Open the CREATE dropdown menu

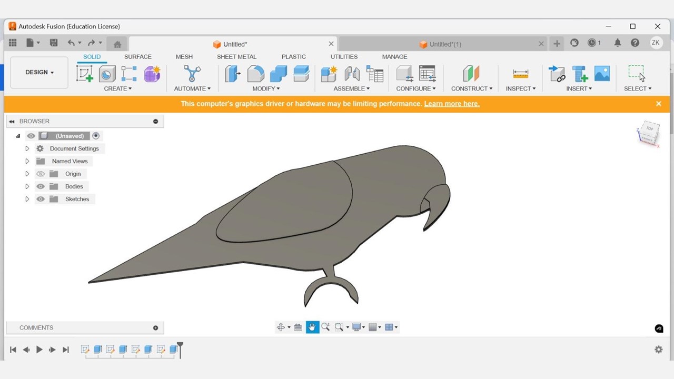(x=118, y=88)
